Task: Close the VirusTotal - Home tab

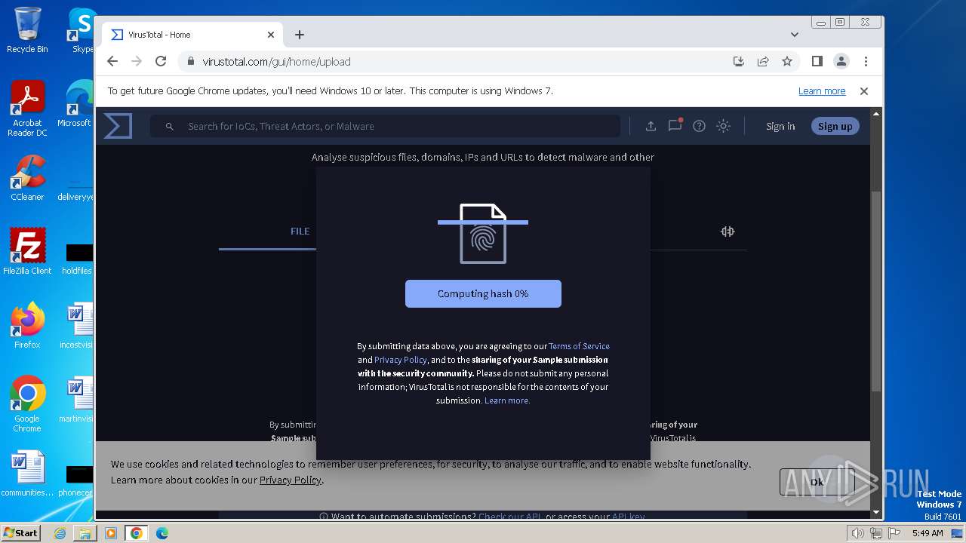Action: click(x=271, y=35)
